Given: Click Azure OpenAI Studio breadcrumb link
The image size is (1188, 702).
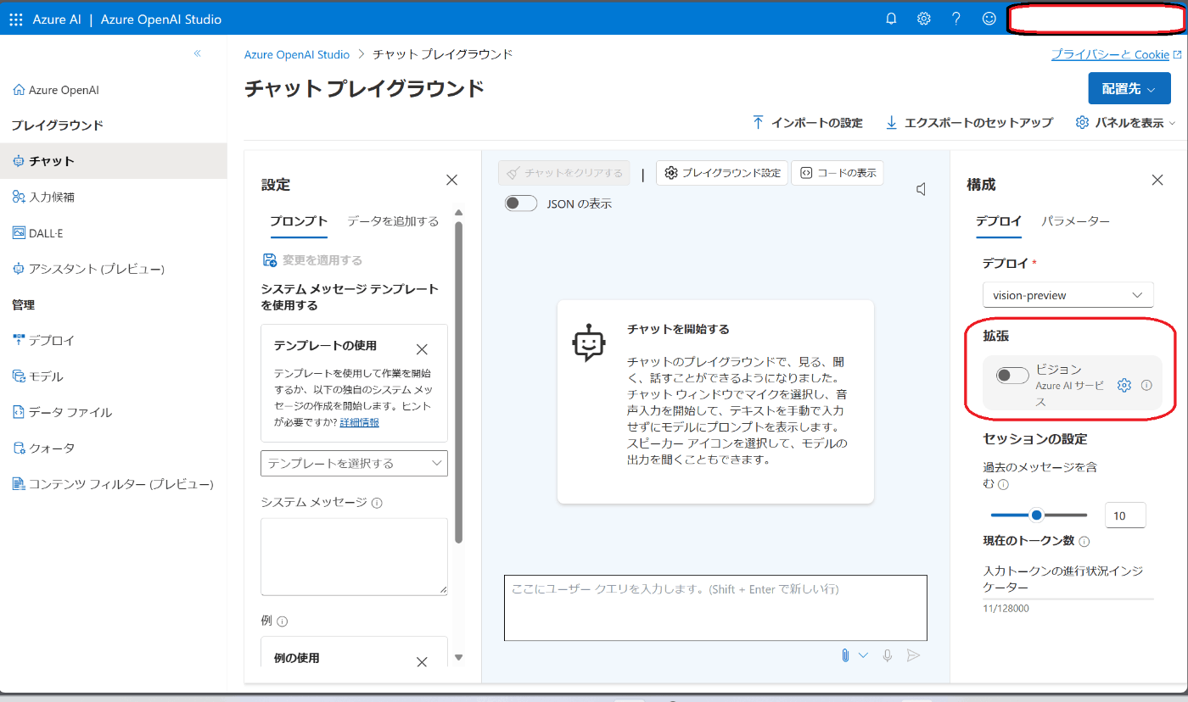Looking at the screenshot, I should pyautogui.click(x=297, y=54).
